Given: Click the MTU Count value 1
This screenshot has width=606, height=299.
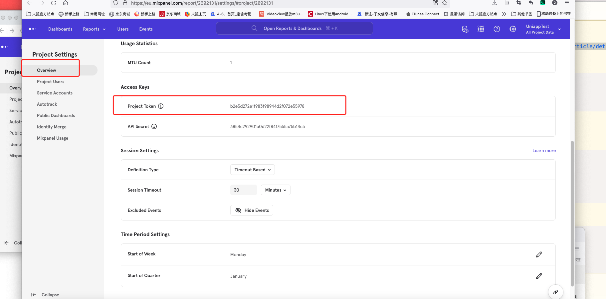Looking at the screenshot, I should coord(231,63).
